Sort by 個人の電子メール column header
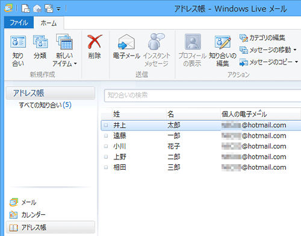 [x=260, y=114]
